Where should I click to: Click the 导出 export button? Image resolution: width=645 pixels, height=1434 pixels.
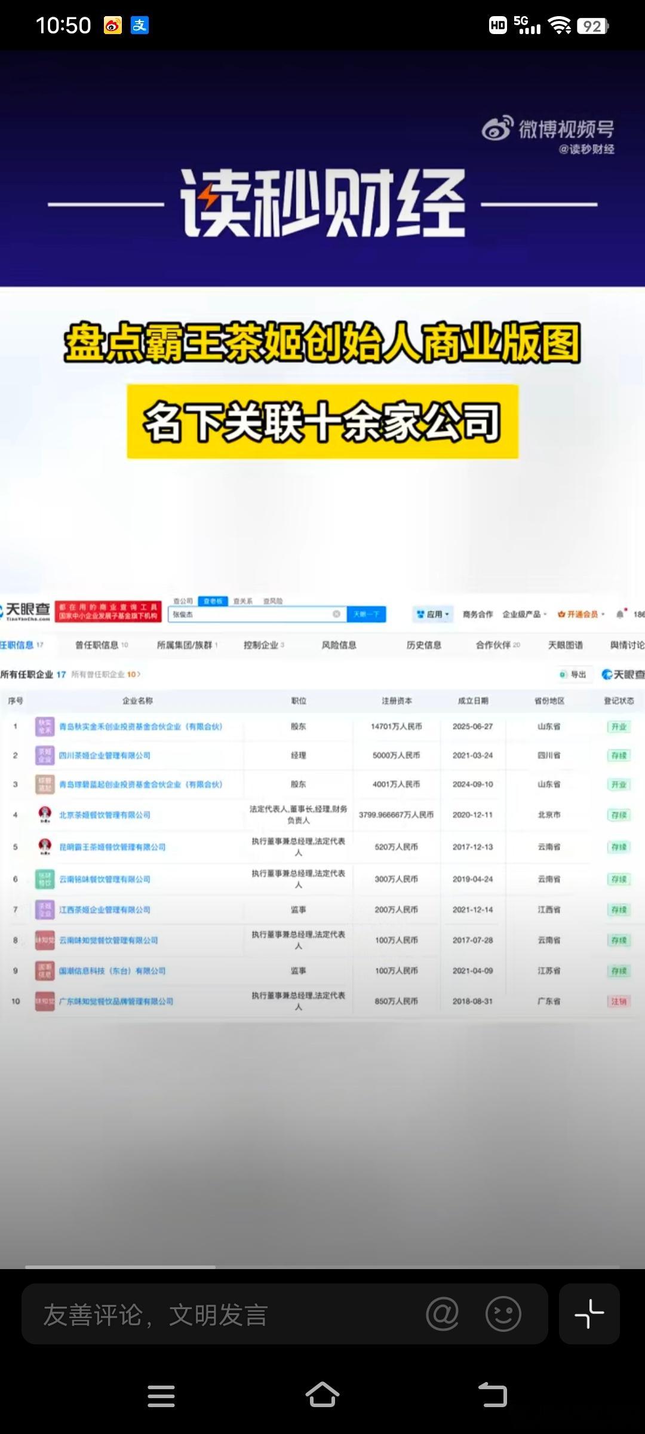pos(573,674)
